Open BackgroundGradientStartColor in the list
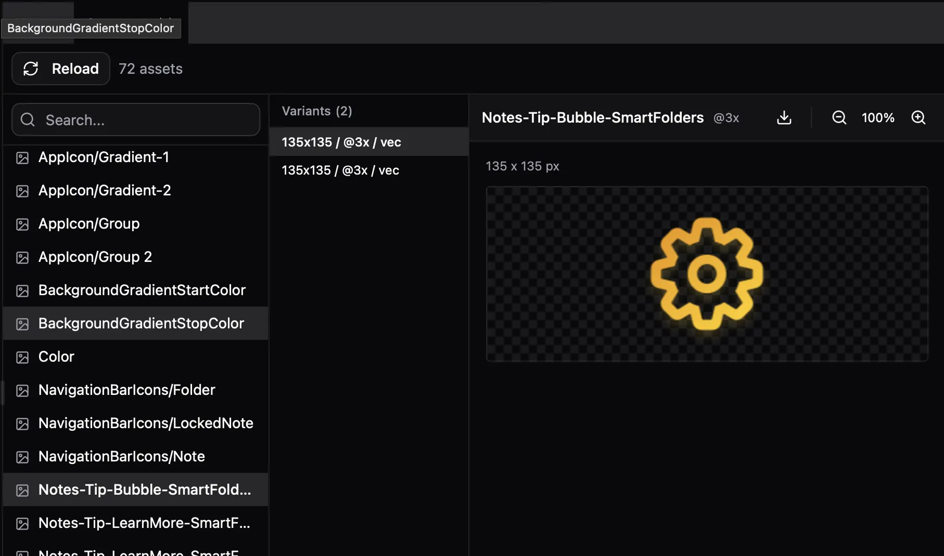The height and width of the screenshot is (556, 944). 142,290
